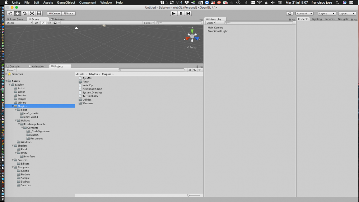
Task: Open Project Create dropdown
Action: click(11, 70)
